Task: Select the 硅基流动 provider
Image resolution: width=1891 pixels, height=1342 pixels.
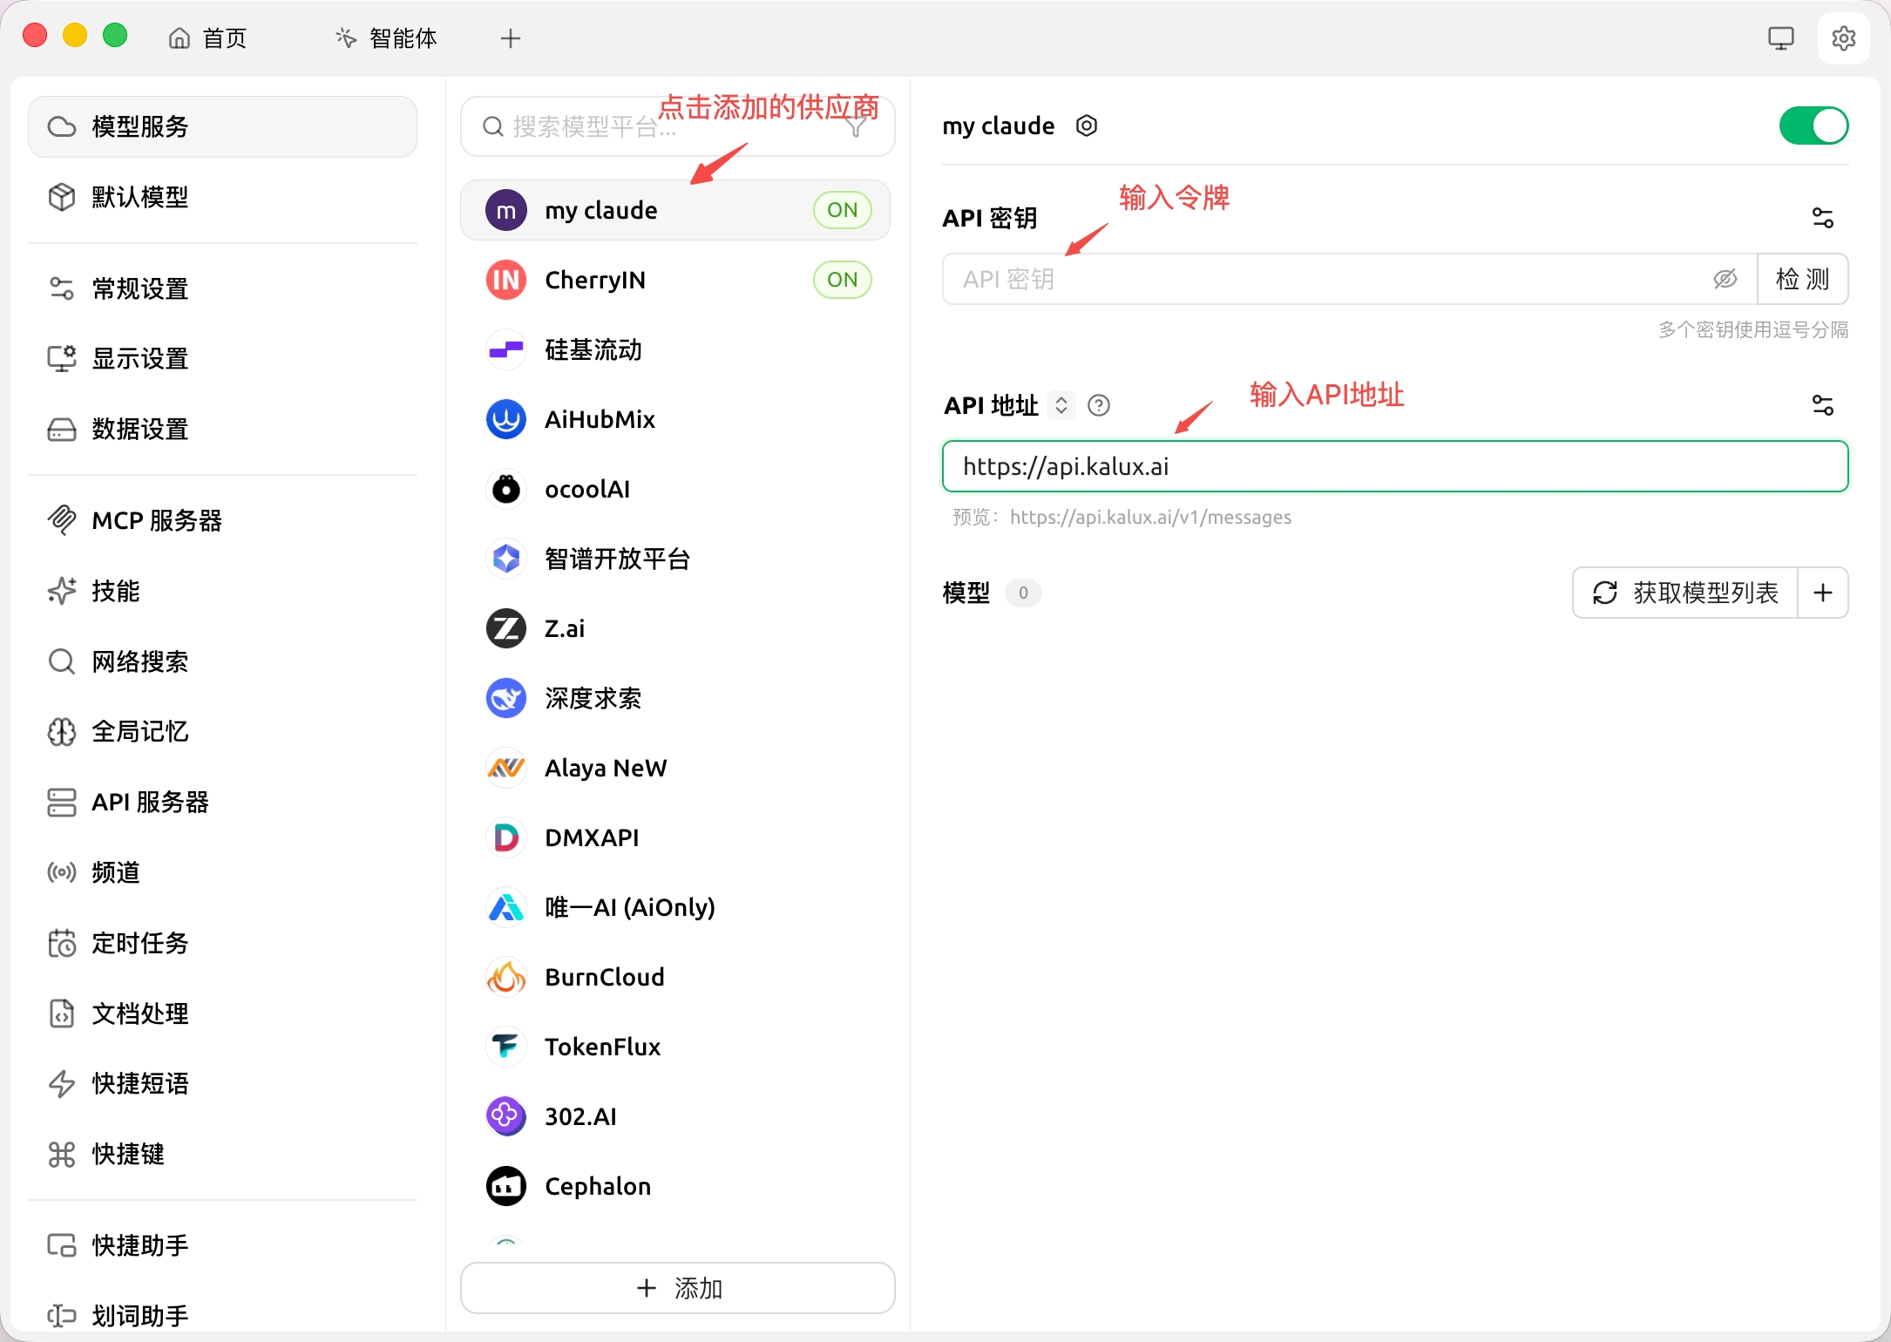Action: [x=675, y=349]
